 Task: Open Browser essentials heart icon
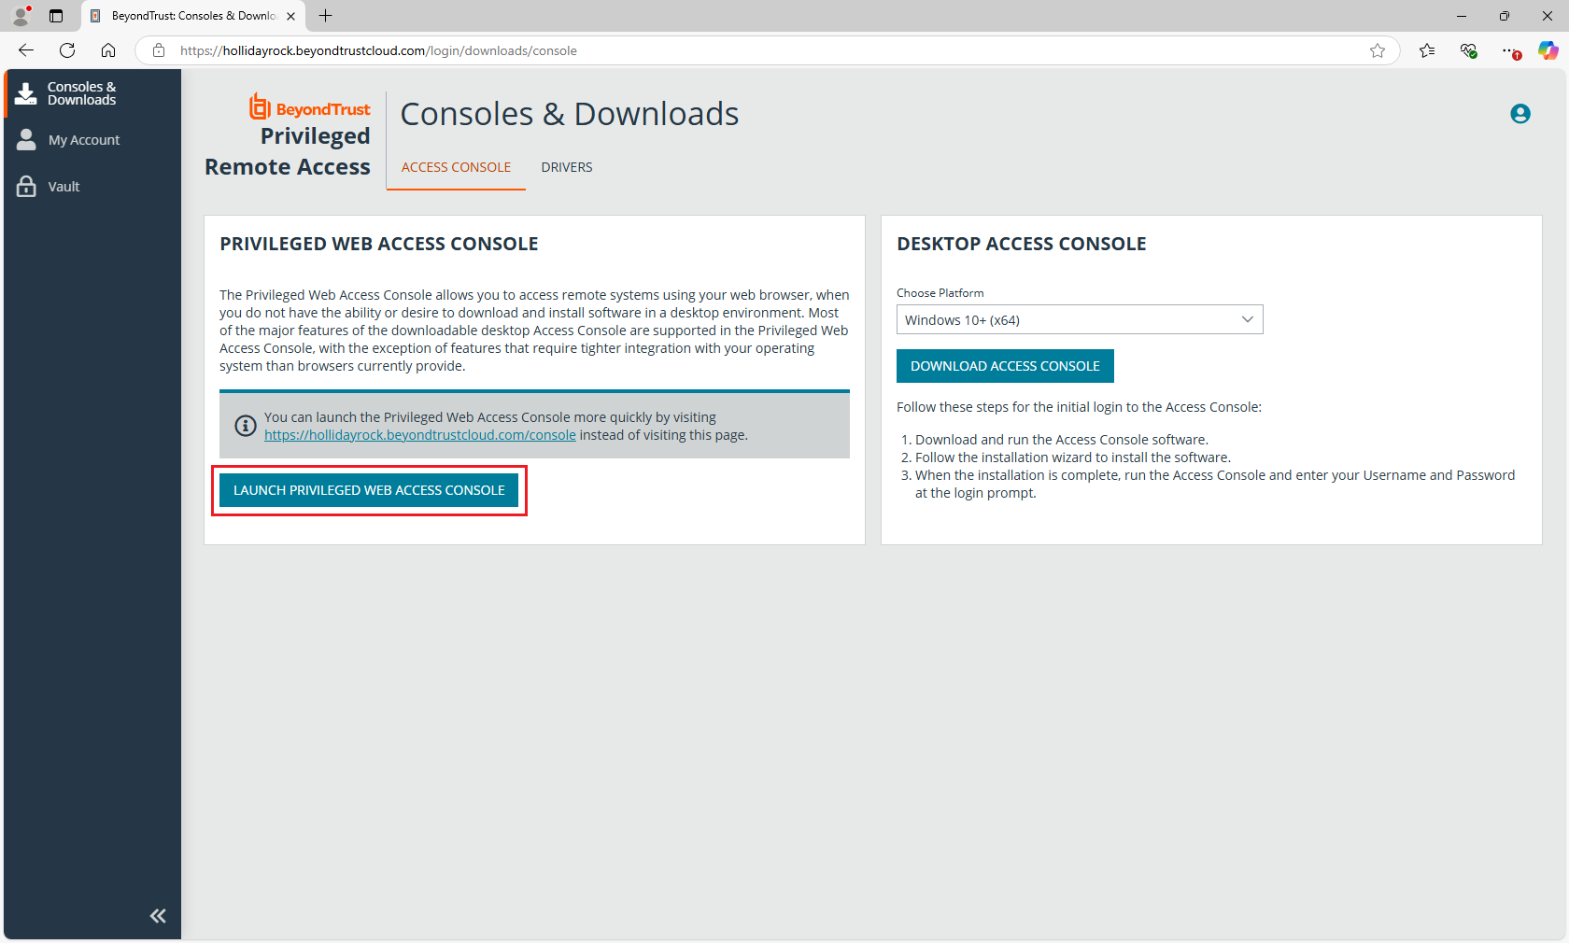point(1469,50)
